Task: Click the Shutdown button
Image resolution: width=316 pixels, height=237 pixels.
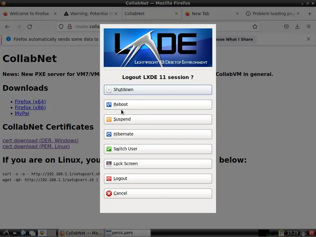Action: coord(158,90)
